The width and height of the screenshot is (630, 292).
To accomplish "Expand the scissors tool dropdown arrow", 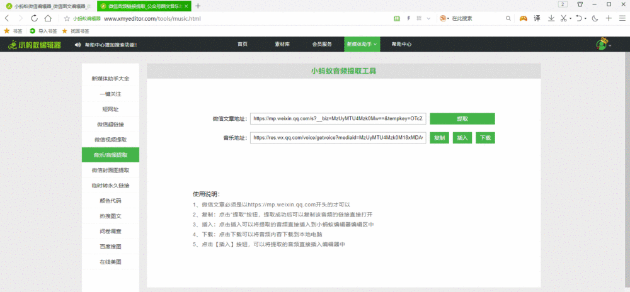I will click(570, 19).
